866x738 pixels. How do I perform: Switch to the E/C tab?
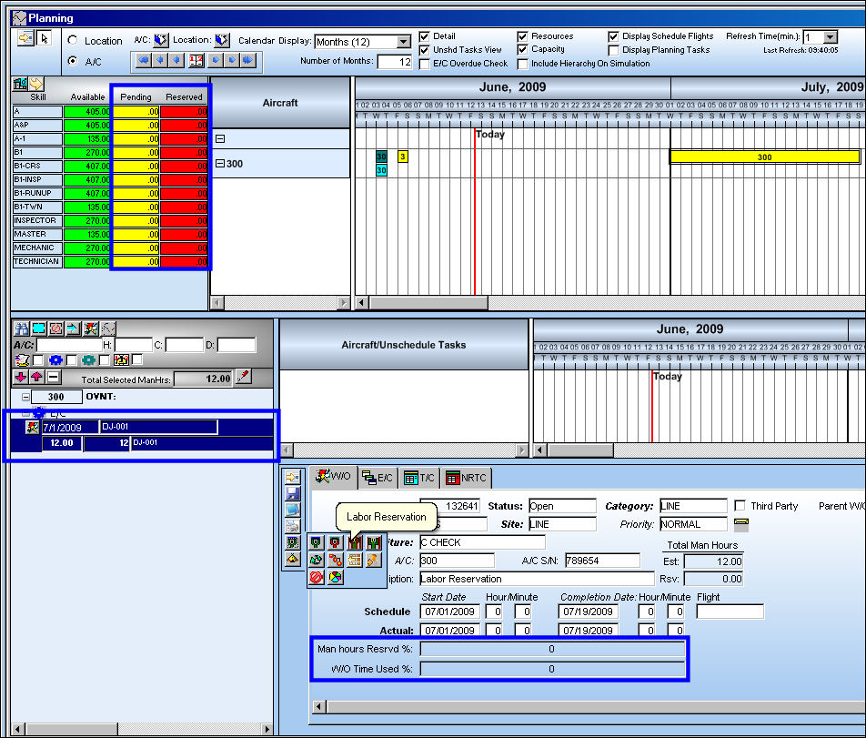[378, 478]
